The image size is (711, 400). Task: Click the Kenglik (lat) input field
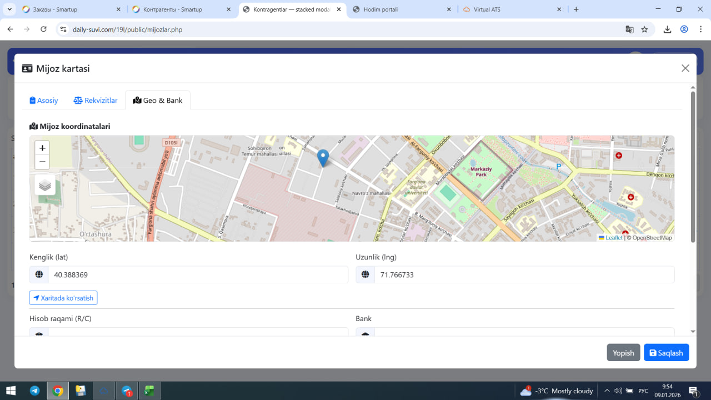click(197, 275)
